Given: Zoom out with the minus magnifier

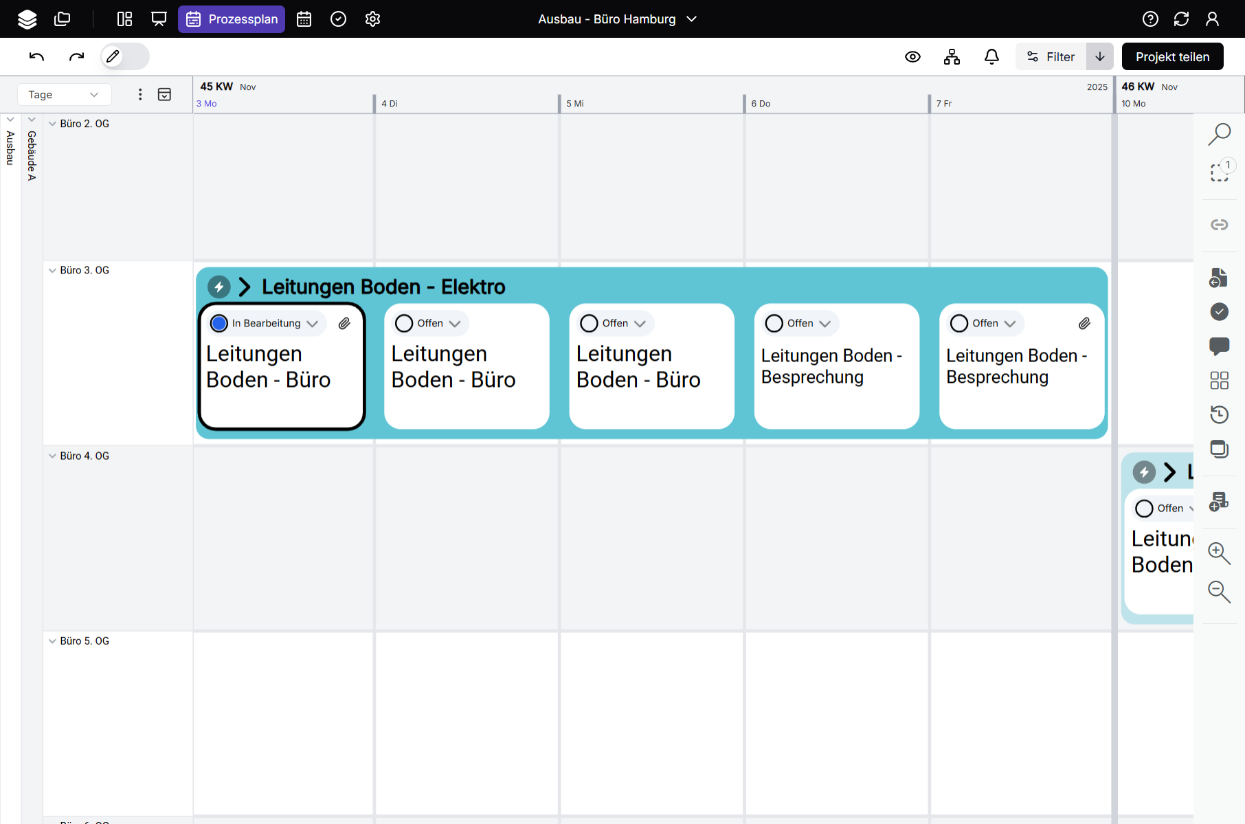Looking at the screenshot, I should tap(1219, 591).
